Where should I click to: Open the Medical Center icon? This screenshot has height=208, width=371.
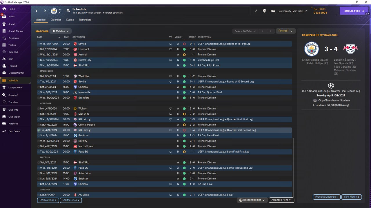coord(4,73)
